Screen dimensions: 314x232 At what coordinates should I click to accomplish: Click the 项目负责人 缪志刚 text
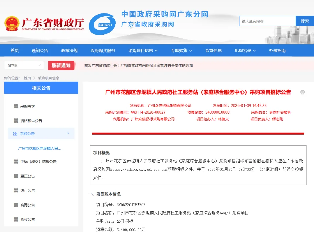coord(267,119)
